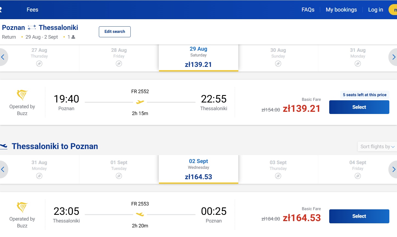Click the next outbound dates arrow

click(x=393, y=57)
